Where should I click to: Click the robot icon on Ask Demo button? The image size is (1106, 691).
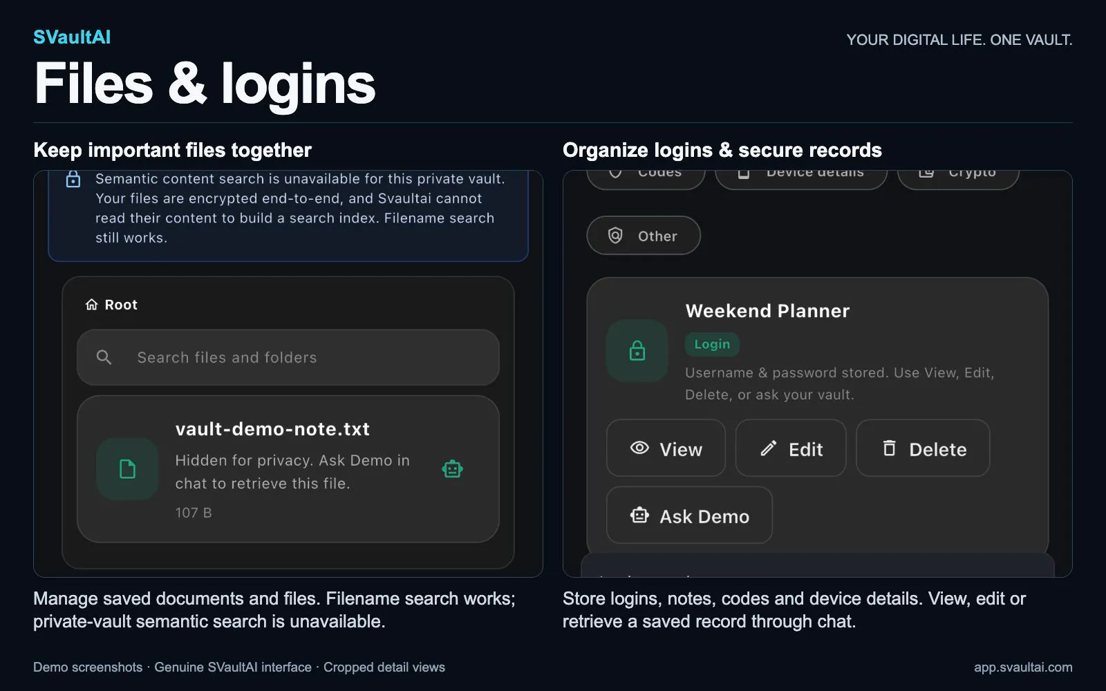[x=639, y=515]
